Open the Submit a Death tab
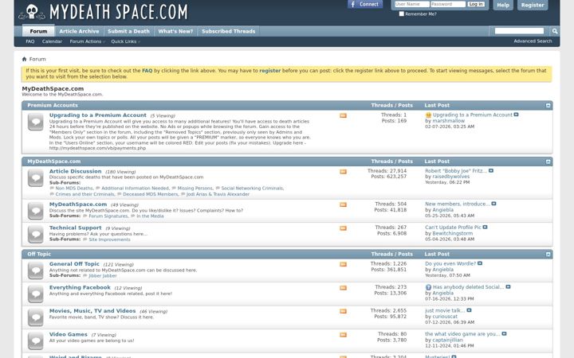The height and width of the screenshot is (358, 574). (x=128, y=31)
